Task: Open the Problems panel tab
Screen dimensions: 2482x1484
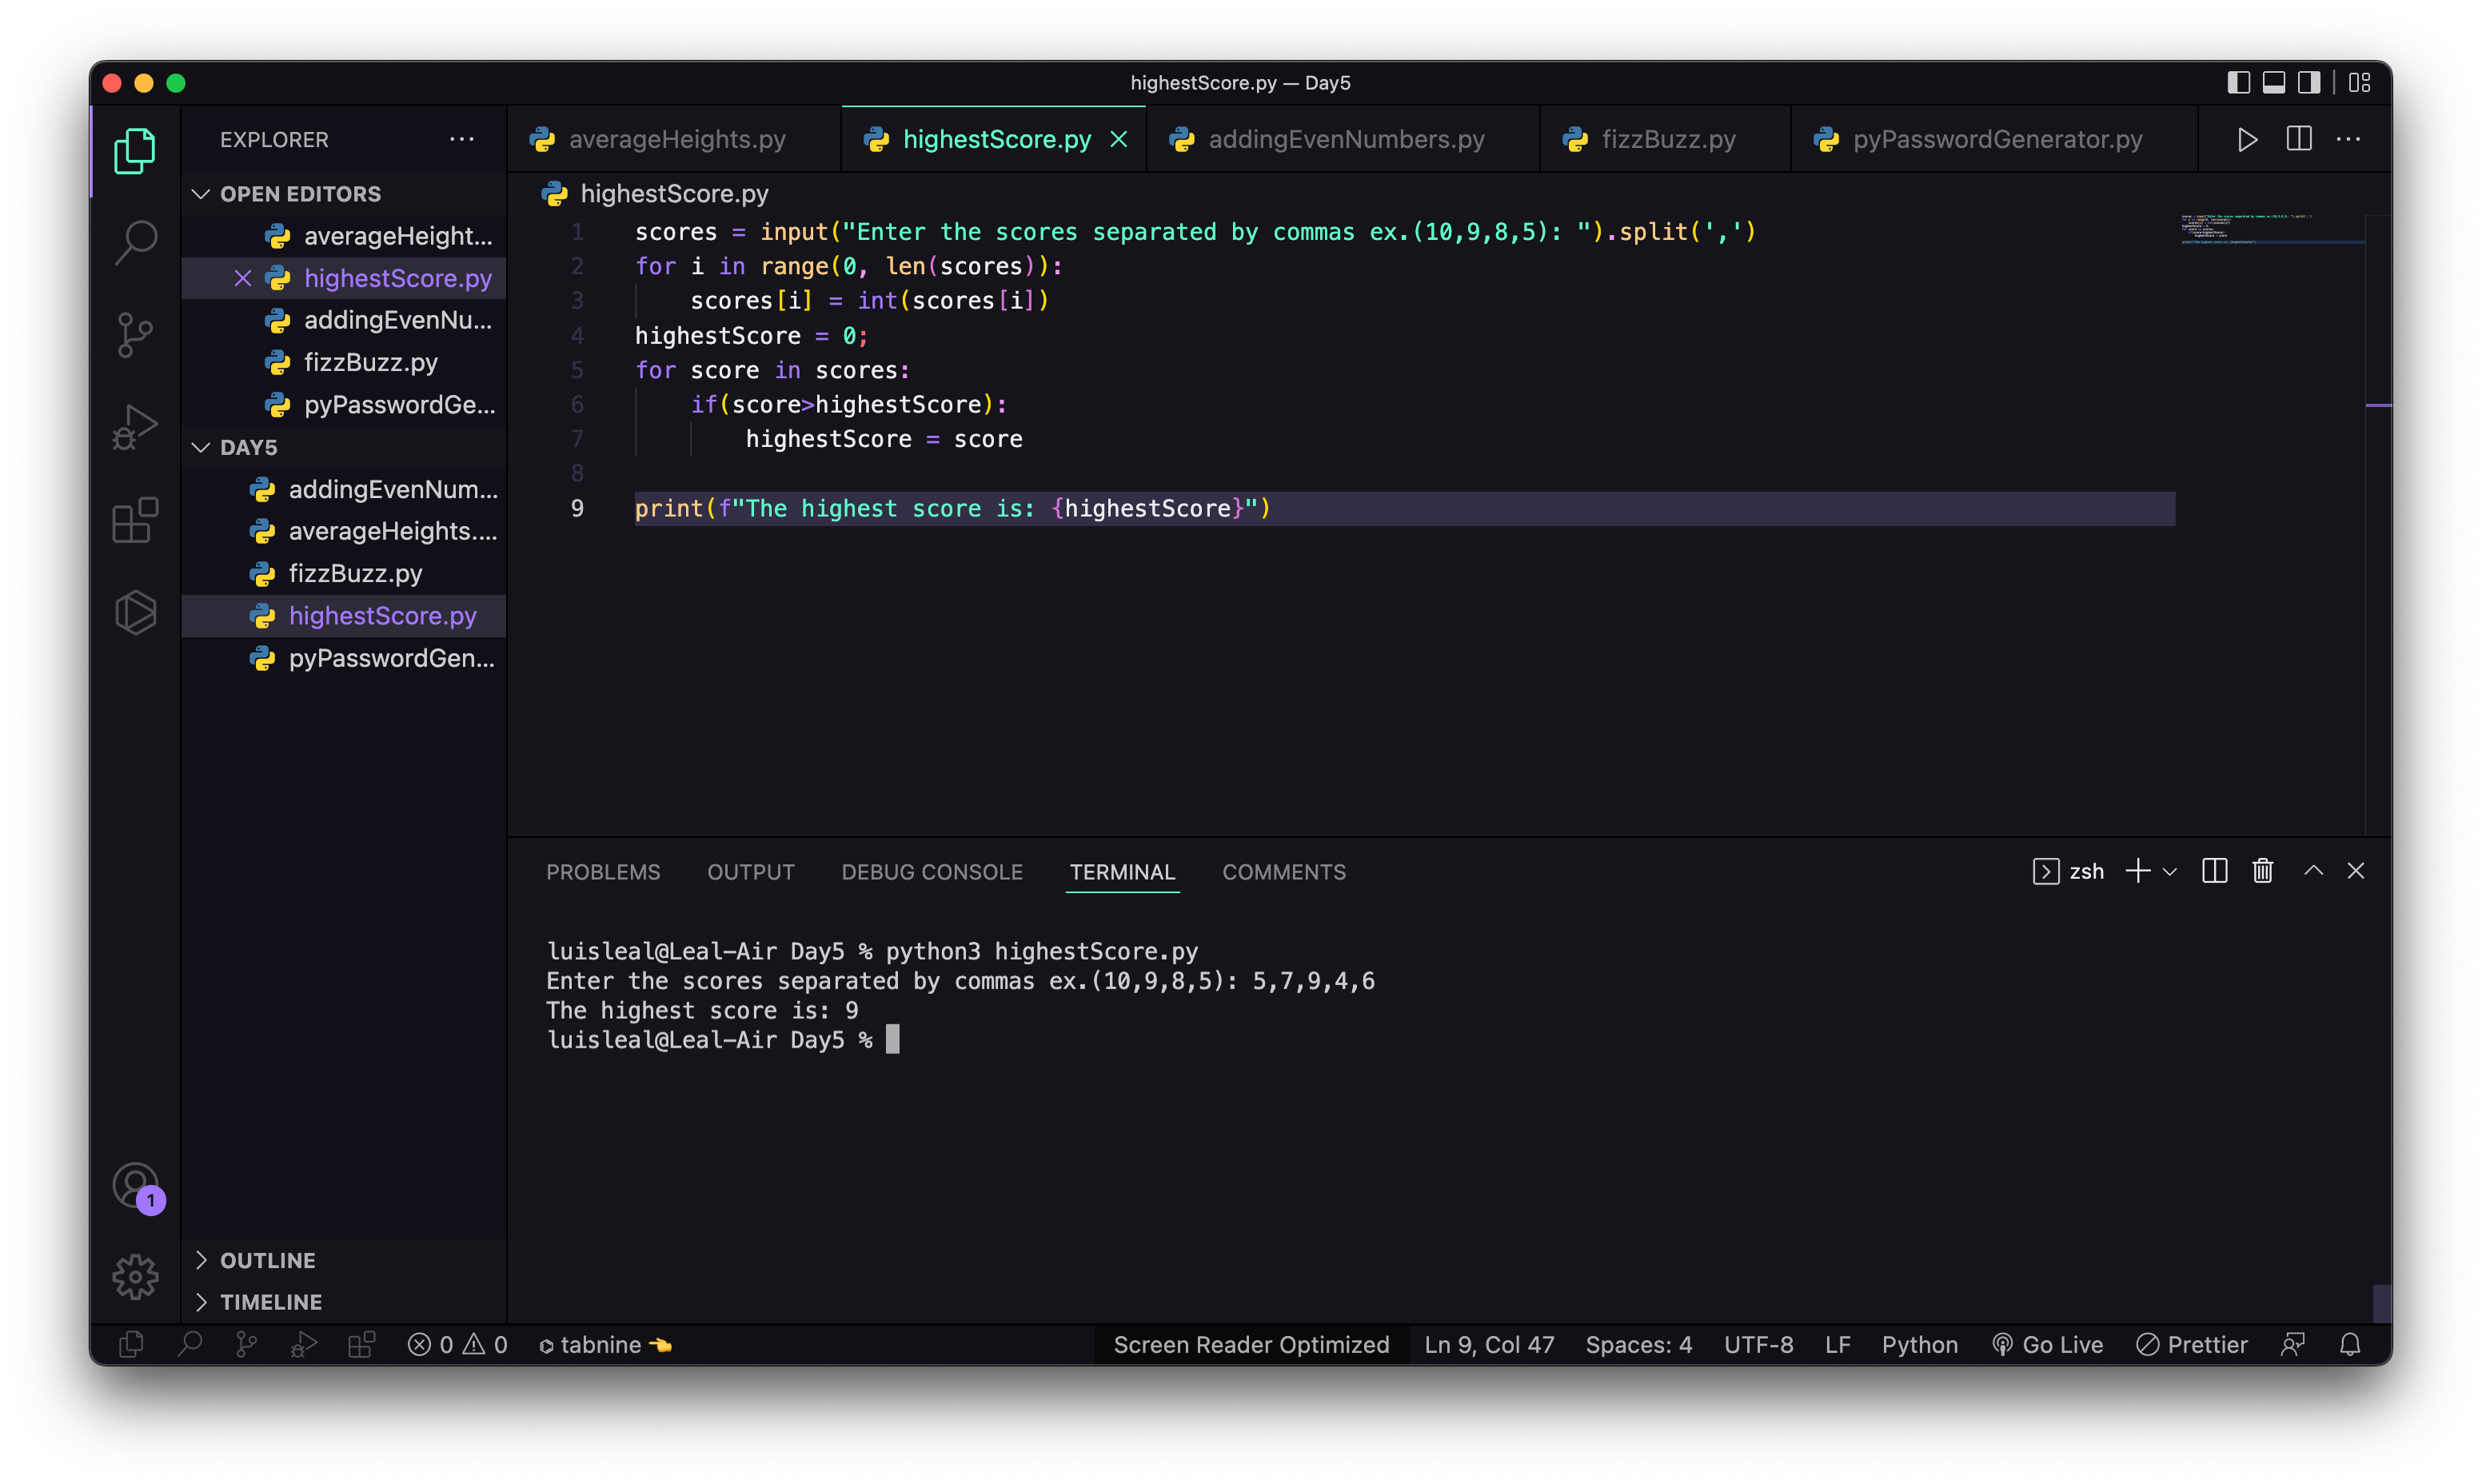Action: point(603,872)
